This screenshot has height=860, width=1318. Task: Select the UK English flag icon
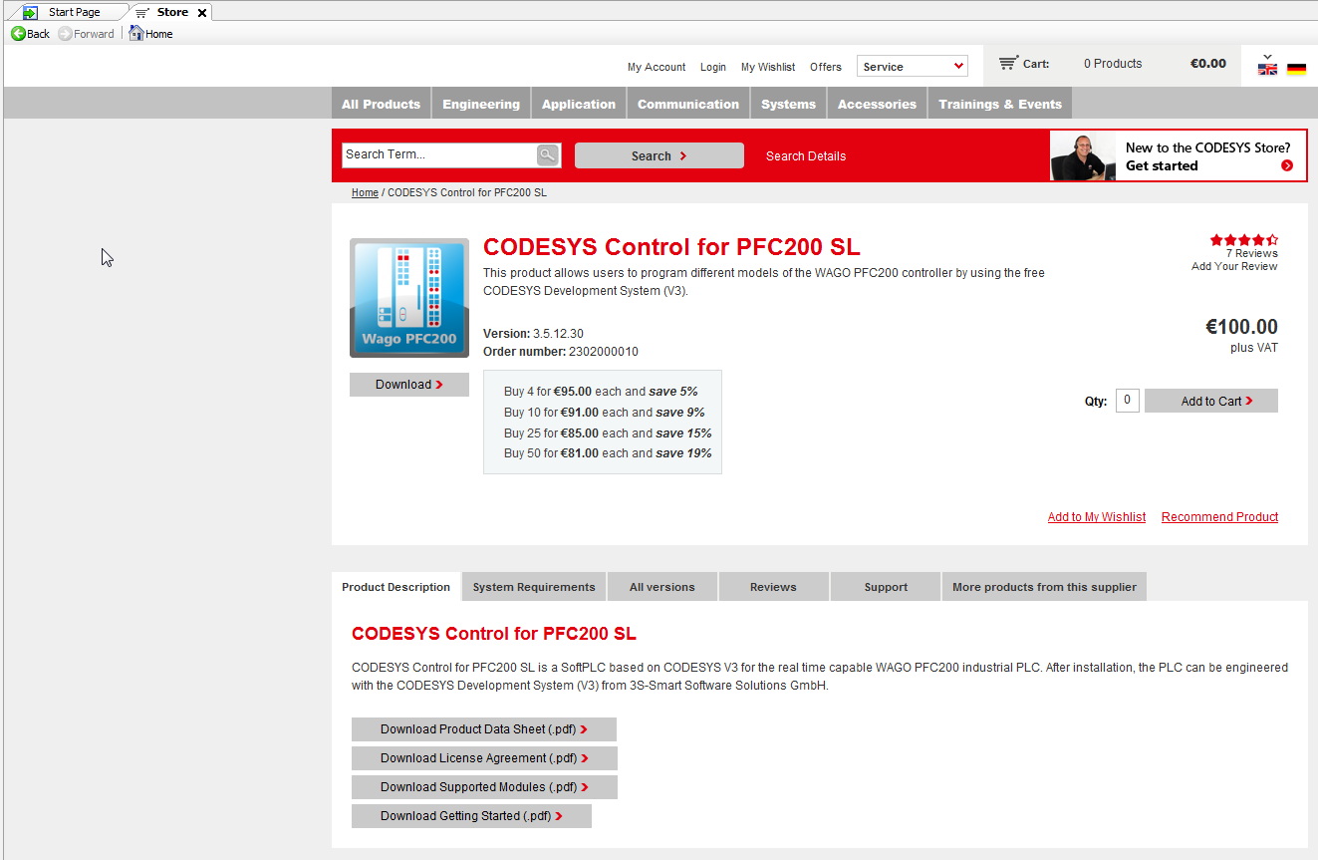point(1267,69)
